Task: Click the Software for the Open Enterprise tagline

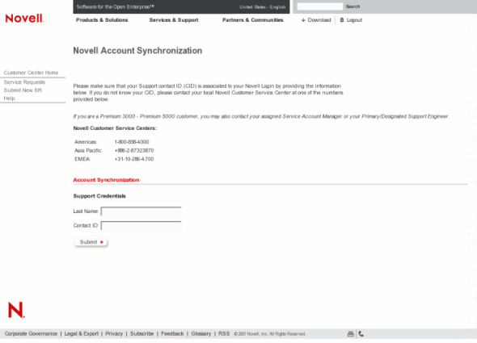Action: (116, 6)
